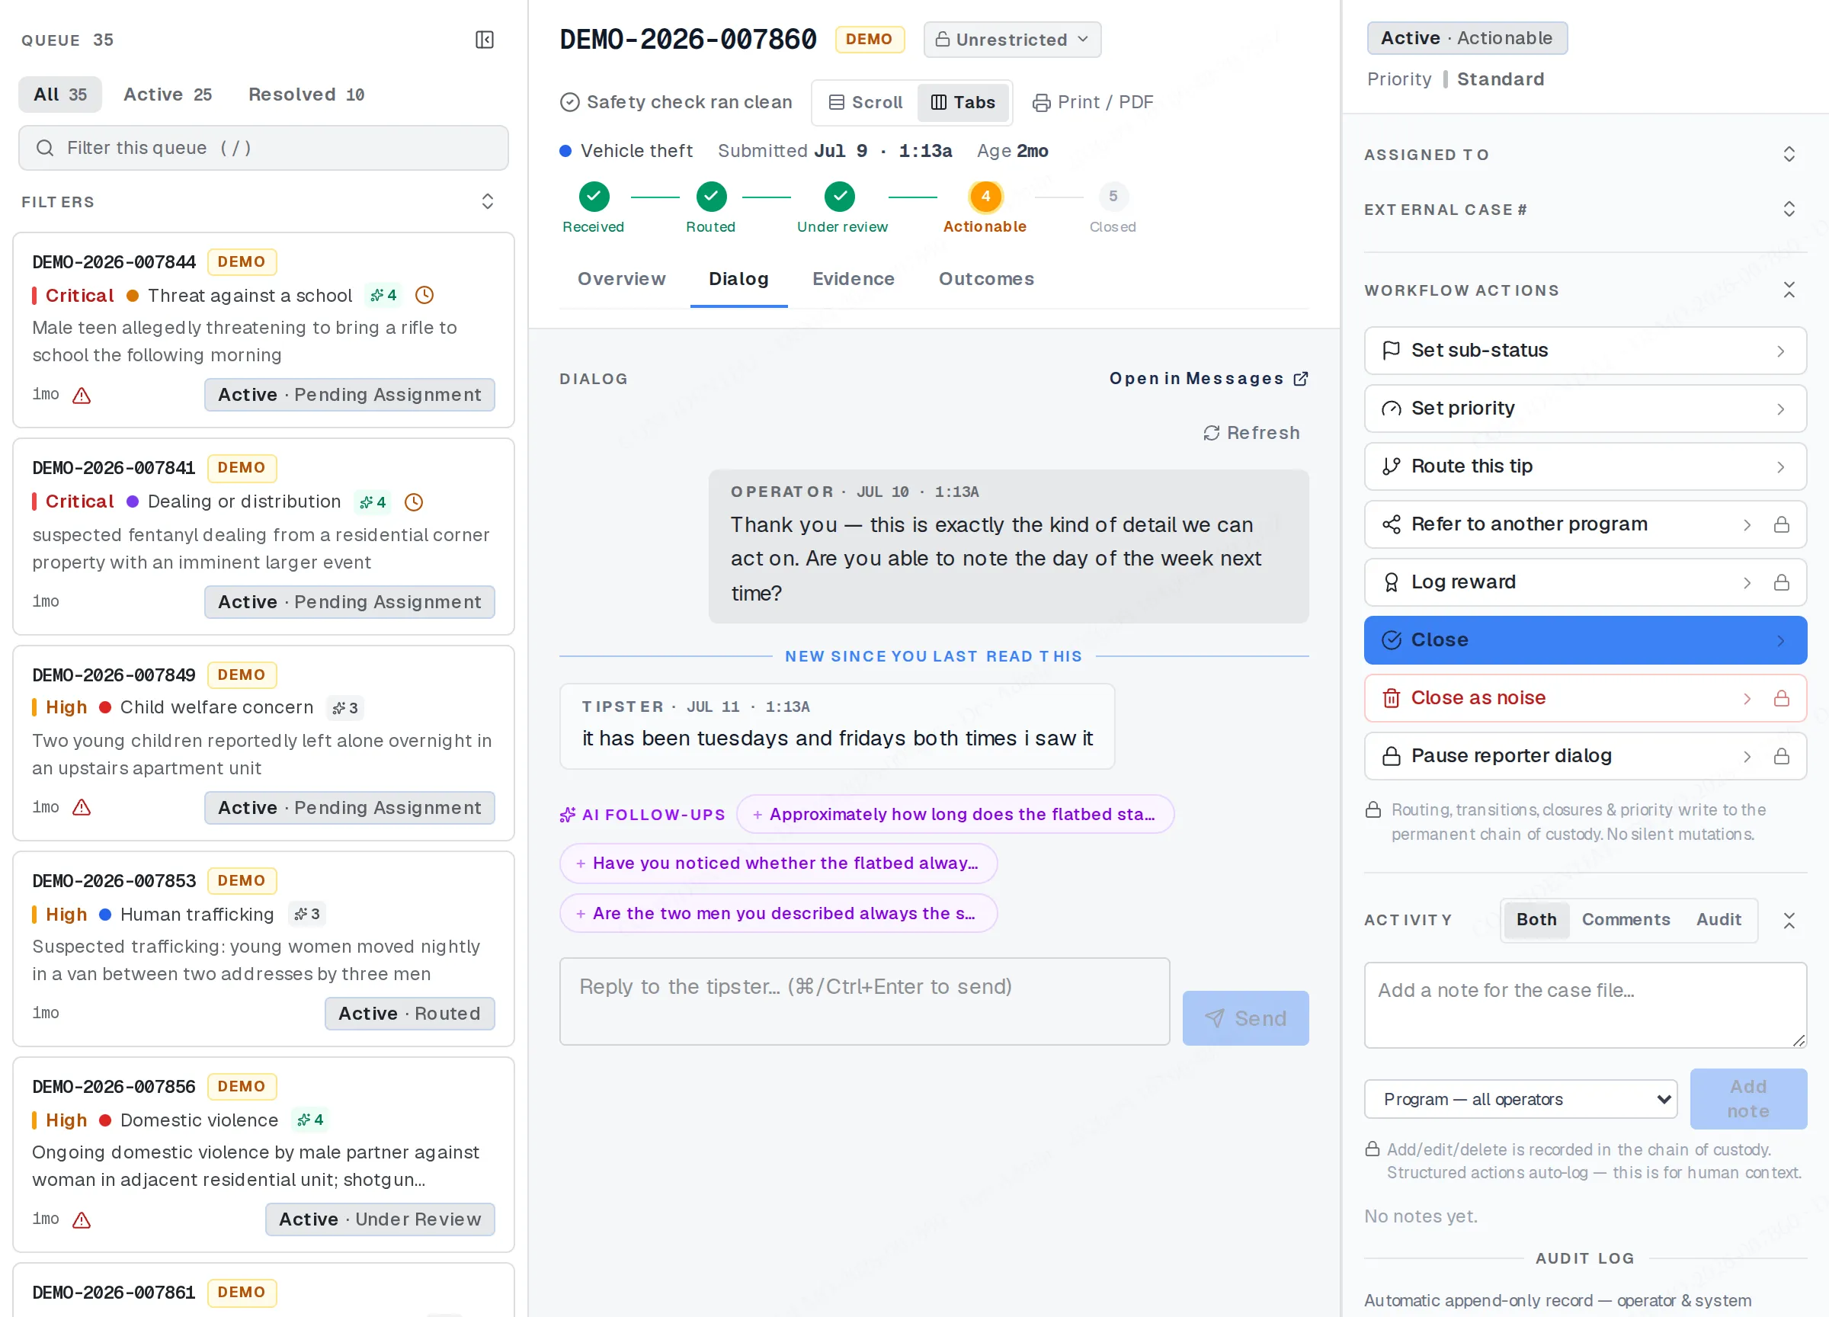Click the Refresh circular arrows icon
The image size is (1829, 1317).
[1211, 433]
